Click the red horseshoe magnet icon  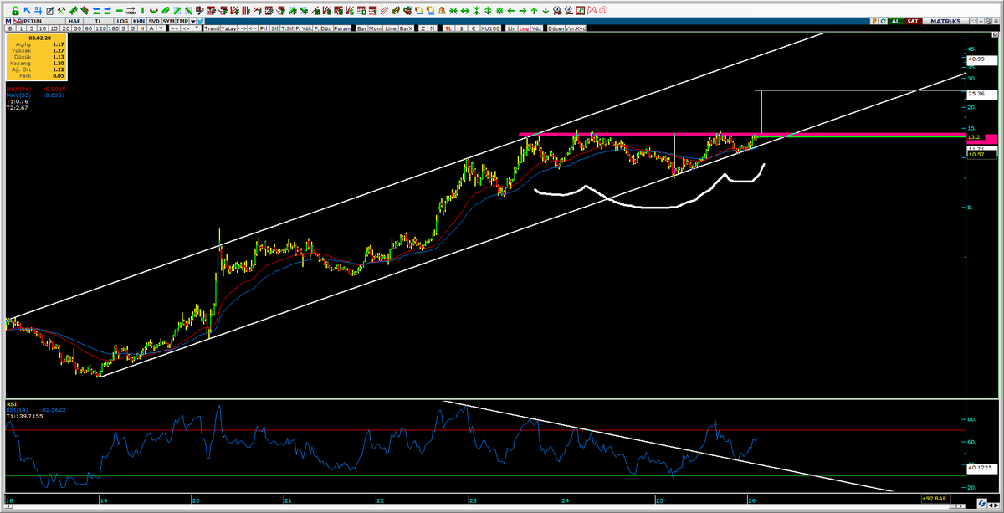click(602, 11)
